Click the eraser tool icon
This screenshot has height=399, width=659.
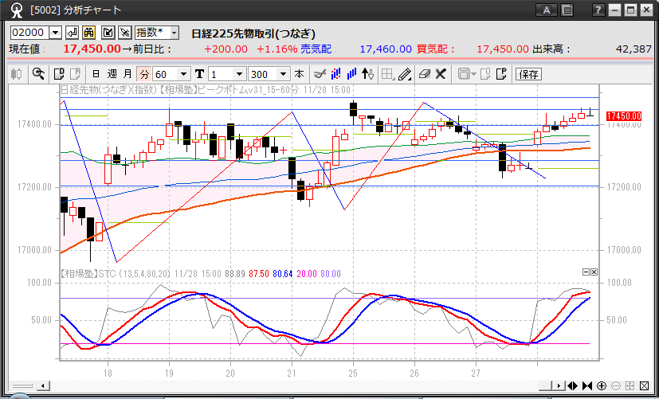tap(424, 74)
